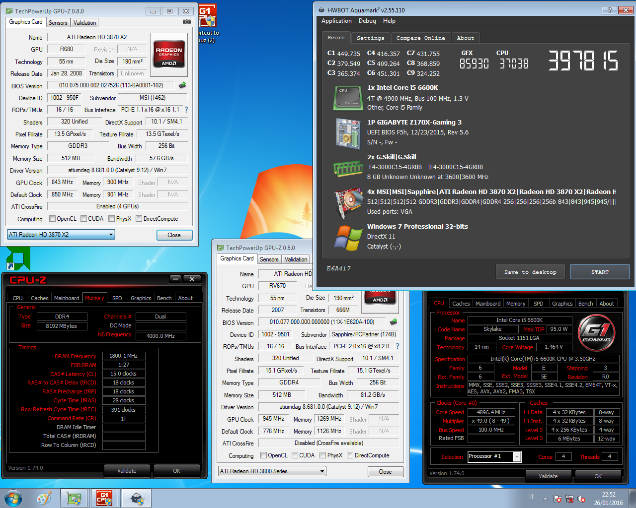Open the Paint taskbar icon
The height and width of the screenshot is (508, 636).
(44, 498)
